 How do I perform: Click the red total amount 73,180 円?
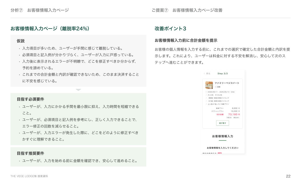tap(234, 115)
